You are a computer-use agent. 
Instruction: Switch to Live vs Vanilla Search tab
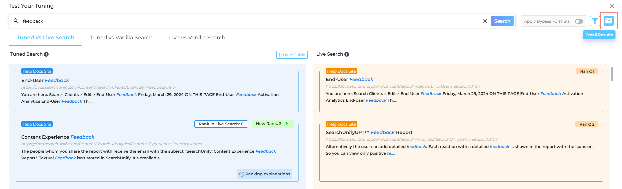click(x=197, y=38)
